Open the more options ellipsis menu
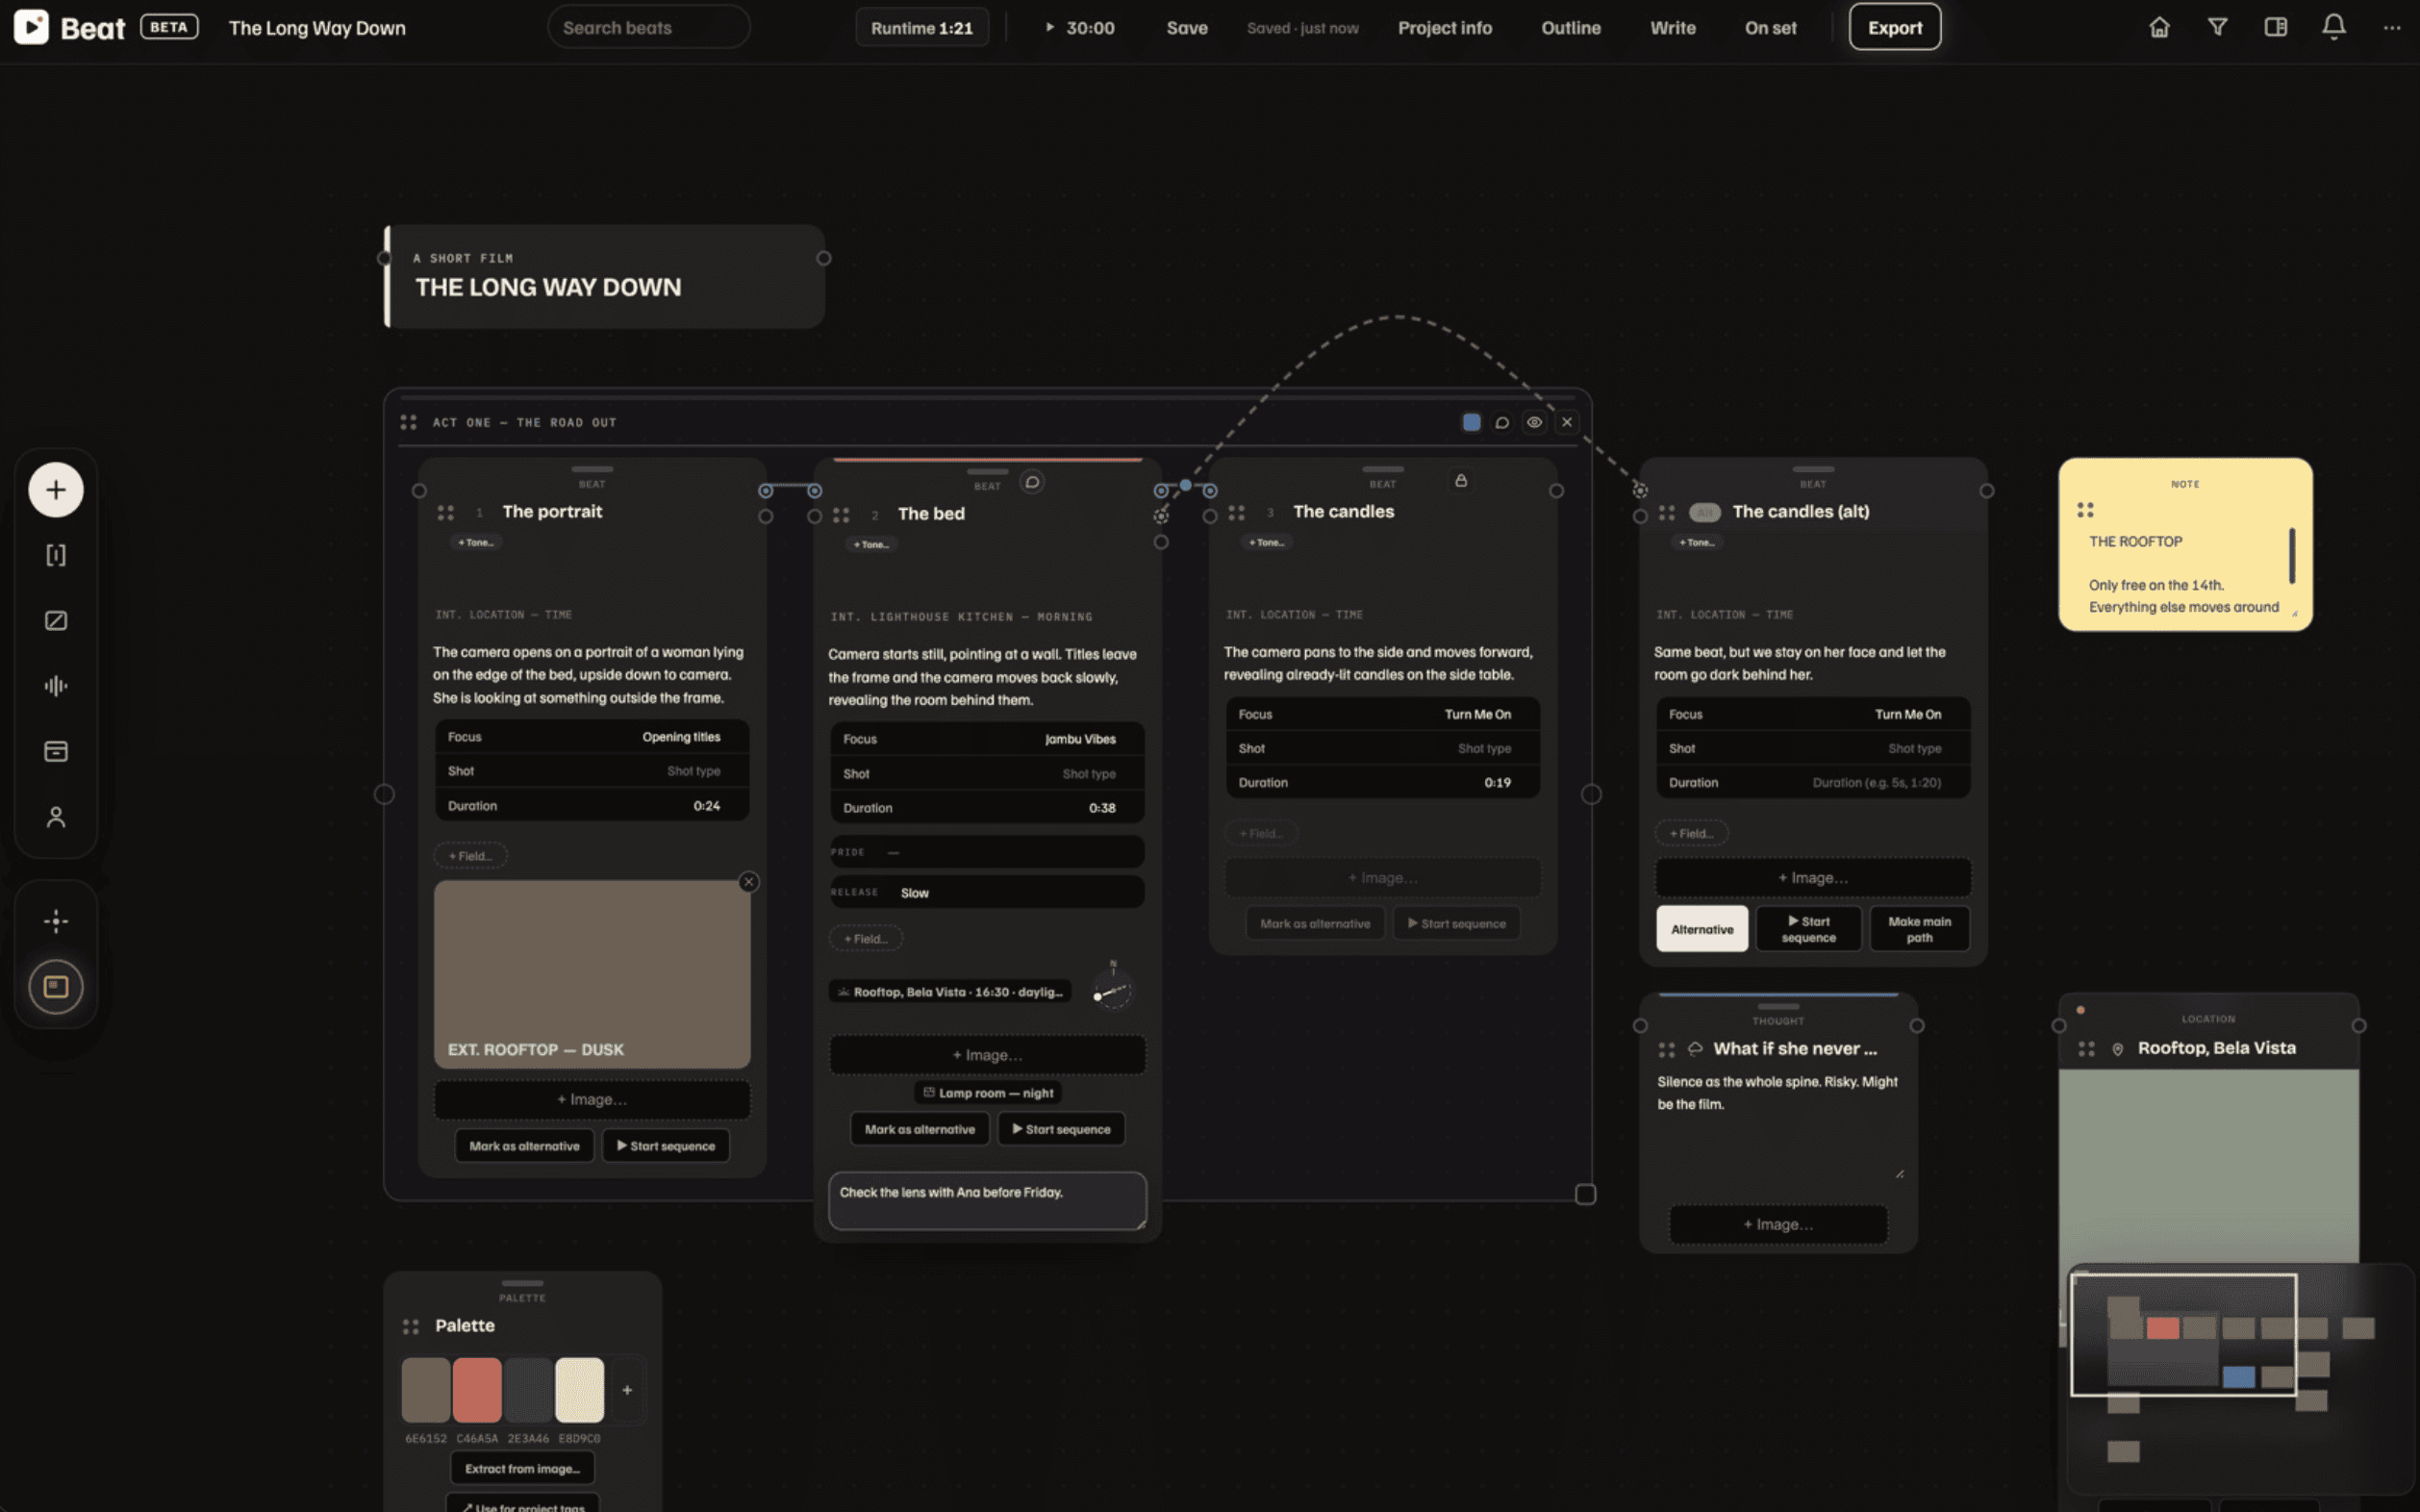 (x=2391, y=28)
